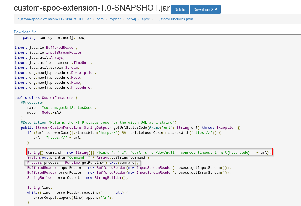
Task: Click the Download ZIP button
Action: [x=205, y=9]
